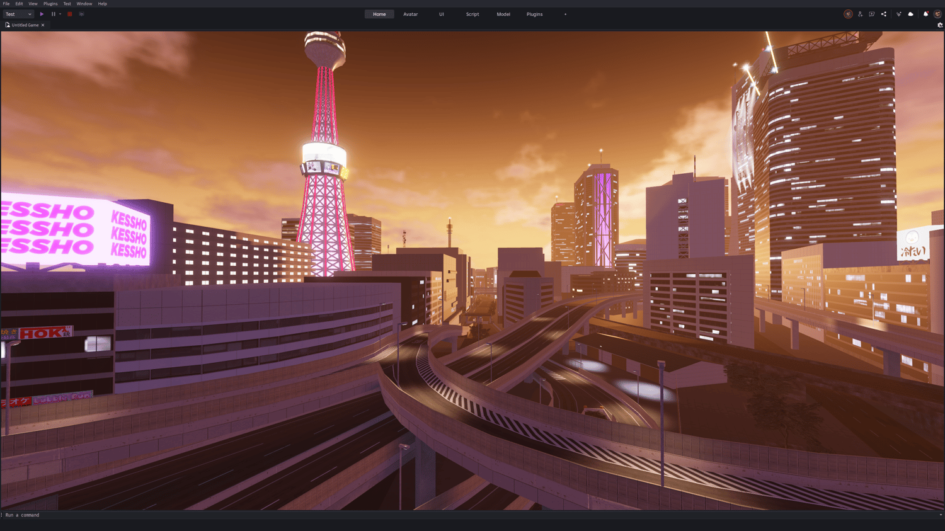Open notifications bell

coord(925,14)
